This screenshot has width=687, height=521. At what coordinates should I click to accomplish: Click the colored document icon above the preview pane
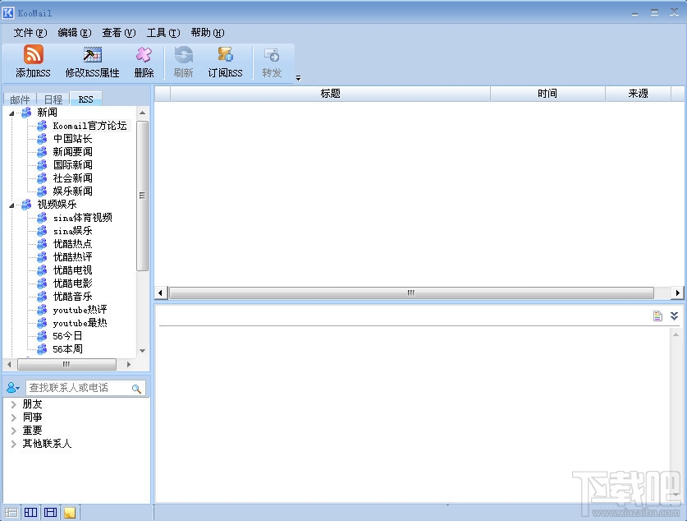[657, 316]
